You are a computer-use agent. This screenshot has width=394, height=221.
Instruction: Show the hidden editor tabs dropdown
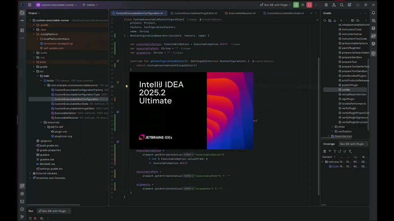[311, 13]
